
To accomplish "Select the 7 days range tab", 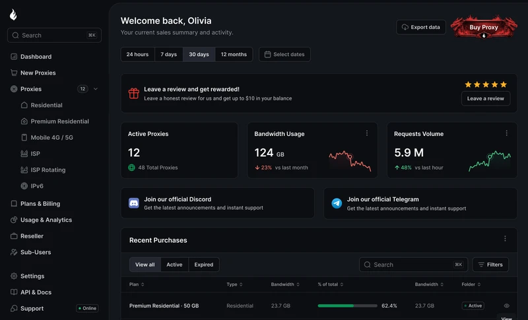I will click(169, 54).
